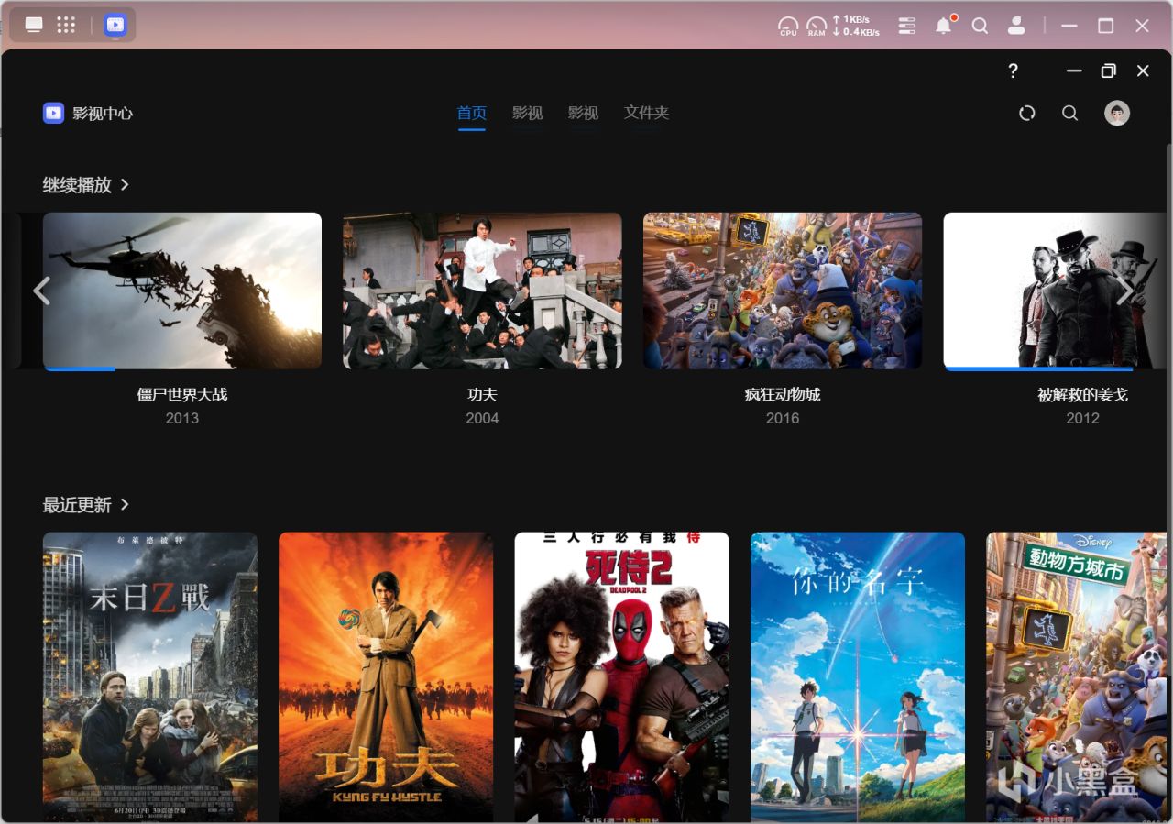
Task: Click the year 2013 under 僵尸世界大战
Action: point(182,418)
